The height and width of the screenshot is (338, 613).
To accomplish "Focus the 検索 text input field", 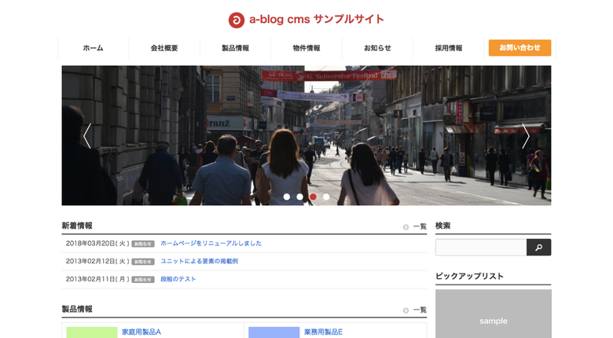I will click(x=481, y=248).
